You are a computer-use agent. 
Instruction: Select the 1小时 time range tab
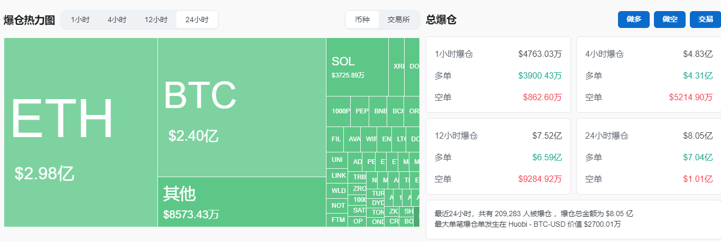(x=80, y=20)
